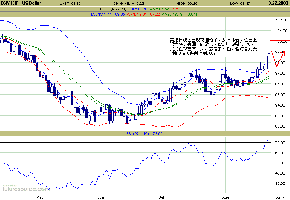The width and height of the screenshot is (290, 200).
Task: Click the DXY [30] - US Dollar title
Action: (21, 3)
